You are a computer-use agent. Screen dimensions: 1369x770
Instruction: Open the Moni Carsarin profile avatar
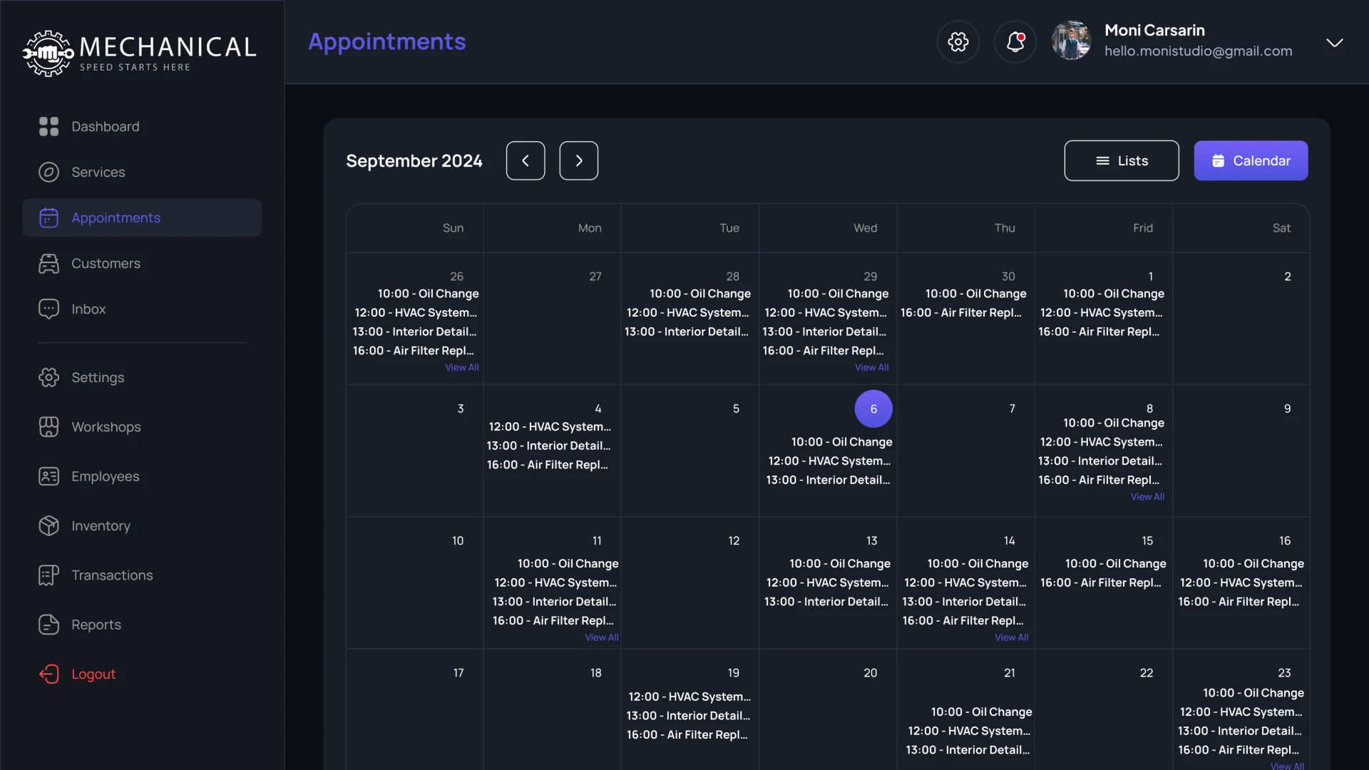[x=1071, y=41]
